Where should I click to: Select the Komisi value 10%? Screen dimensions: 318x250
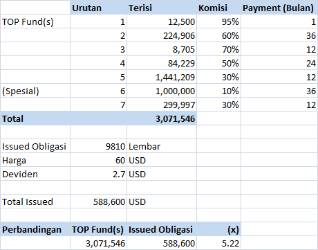(218, 91)
